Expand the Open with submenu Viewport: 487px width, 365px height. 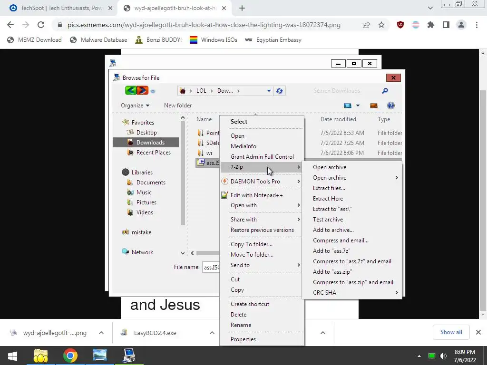pos(299,205)
